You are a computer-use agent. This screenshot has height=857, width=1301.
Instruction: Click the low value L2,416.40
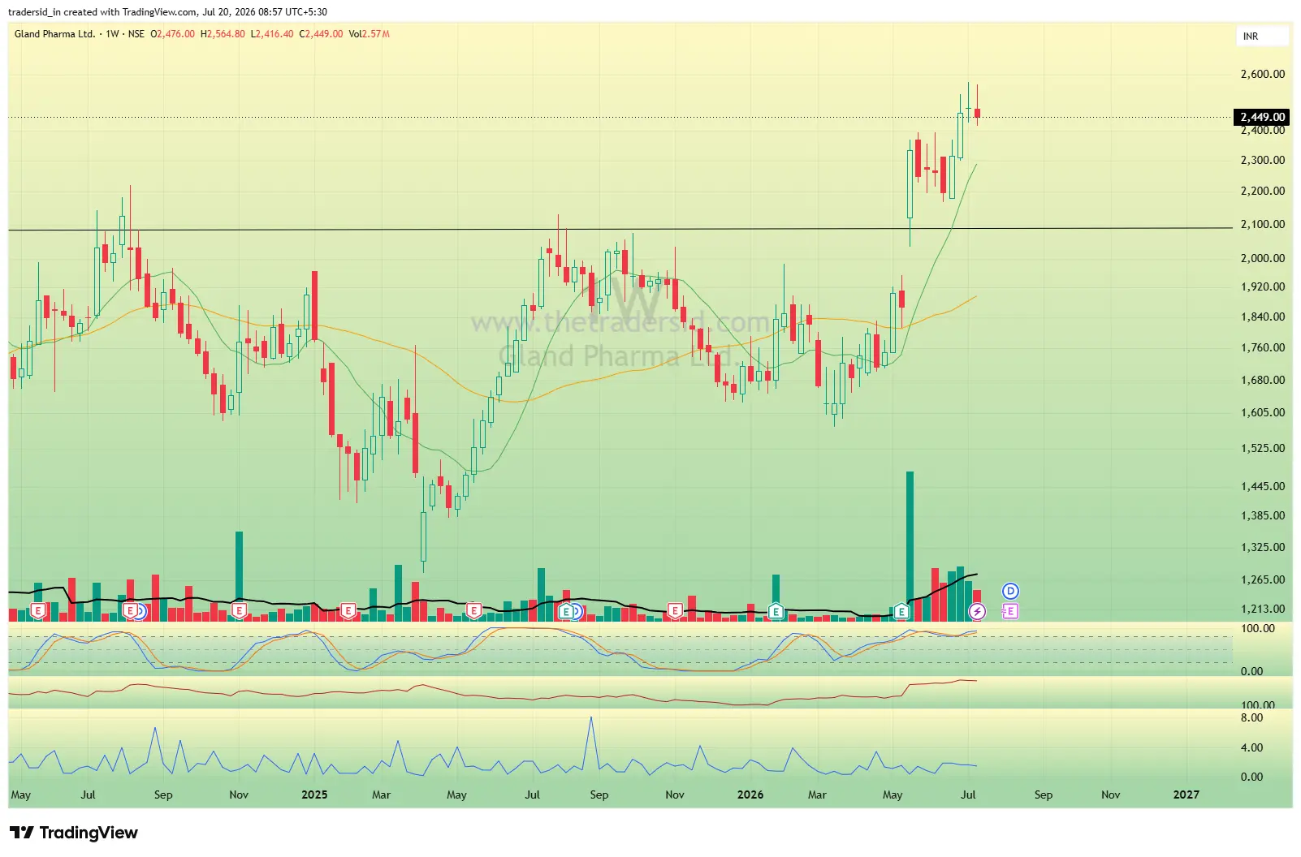(272, 34)
